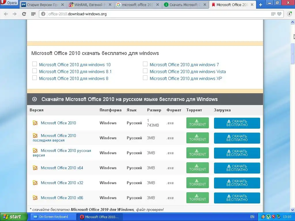Click Office icon next to Office 2010 x86
This screenshot has width=295, height=221.
[35, 198]
